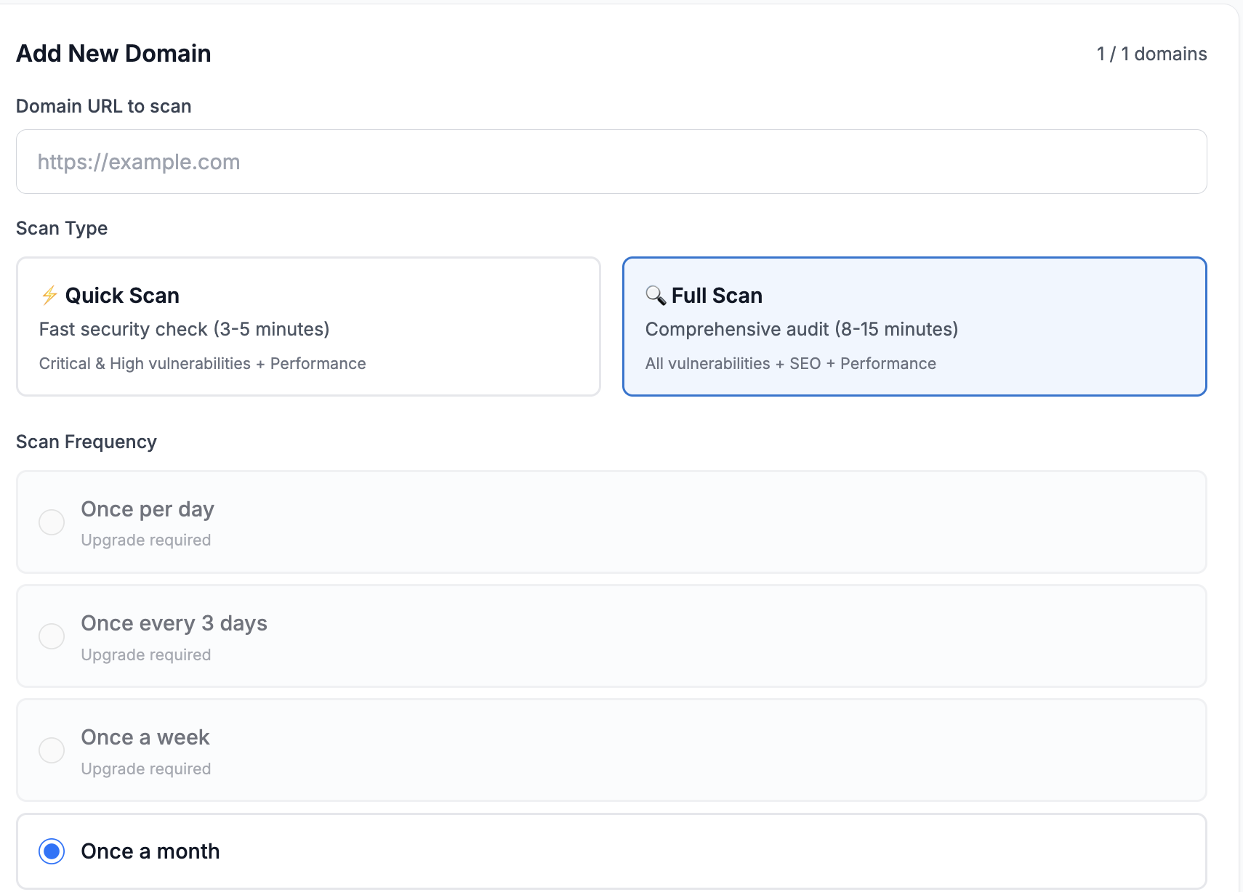Click the lightning bolt icon on Quick Scan
Screen dimensions: 1243x892
(48, 295)
